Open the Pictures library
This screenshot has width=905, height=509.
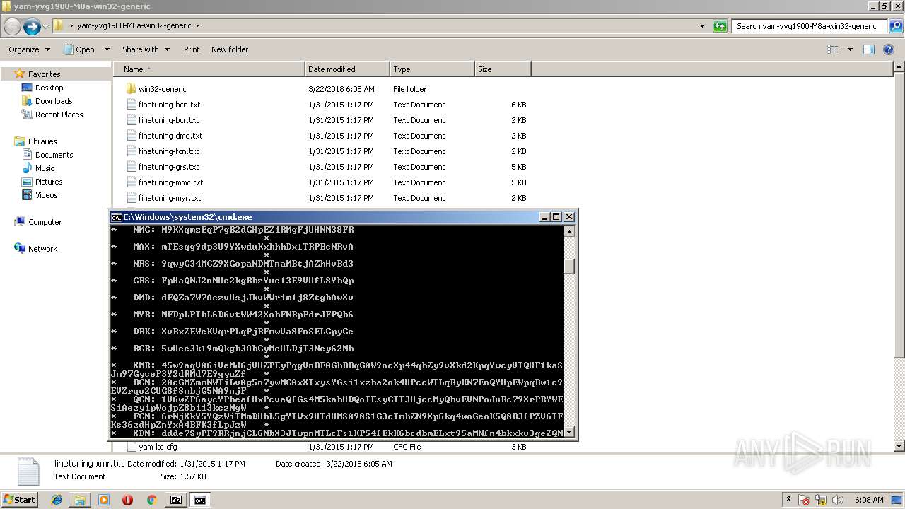pos(49,182)
